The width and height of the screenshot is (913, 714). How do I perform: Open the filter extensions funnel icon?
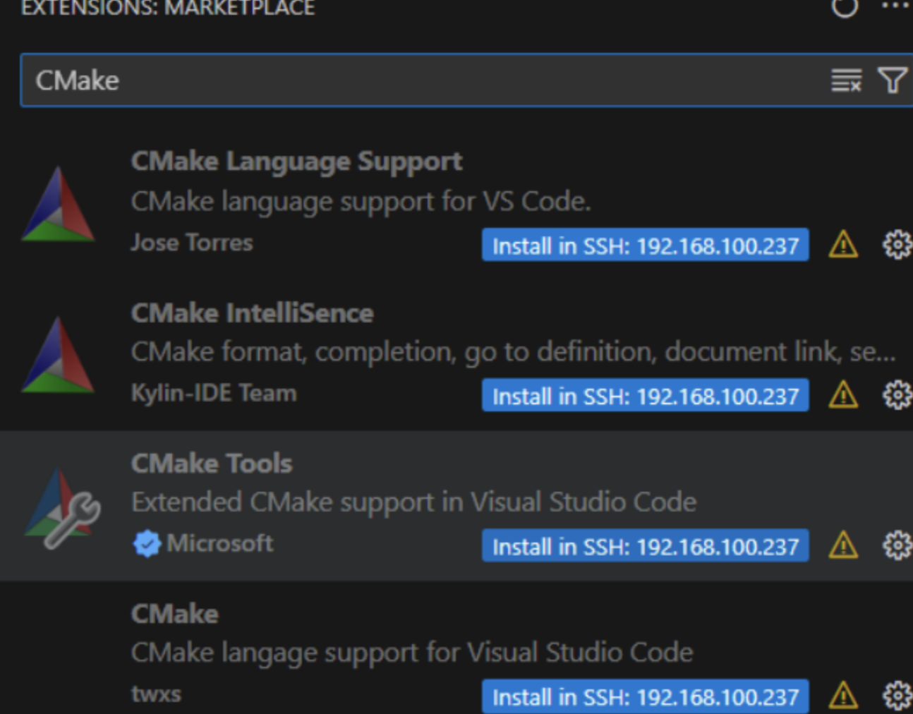pyautogui.click(x=893, y=80)
